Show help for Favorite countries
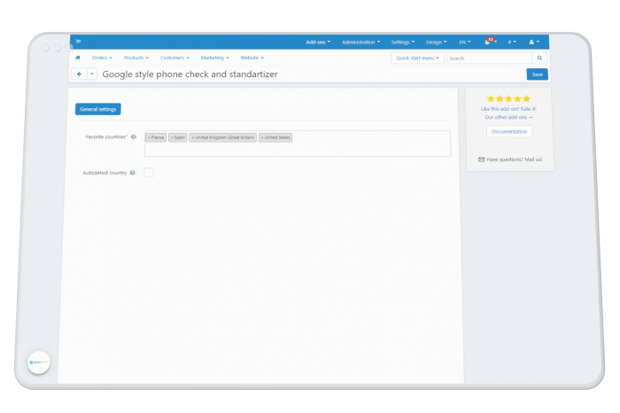Viewport: 620px width, 413px height. pos(134,136)
